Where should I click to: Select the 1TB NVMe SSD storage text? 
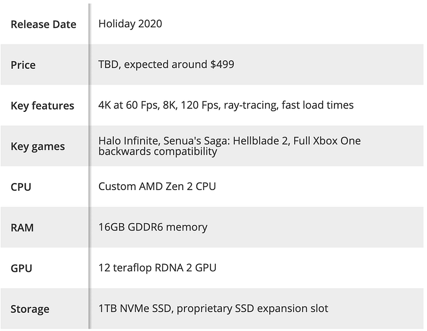pos(213,308)
